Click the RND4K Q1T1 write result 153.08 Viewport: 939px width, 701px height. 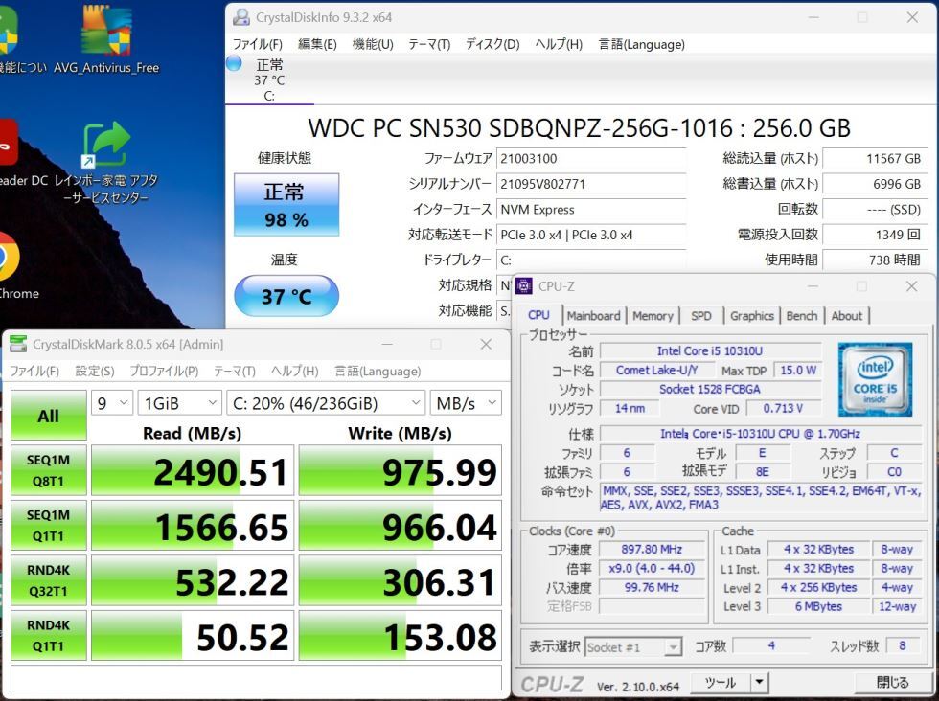pyautogui.click(x=401, y=636)
